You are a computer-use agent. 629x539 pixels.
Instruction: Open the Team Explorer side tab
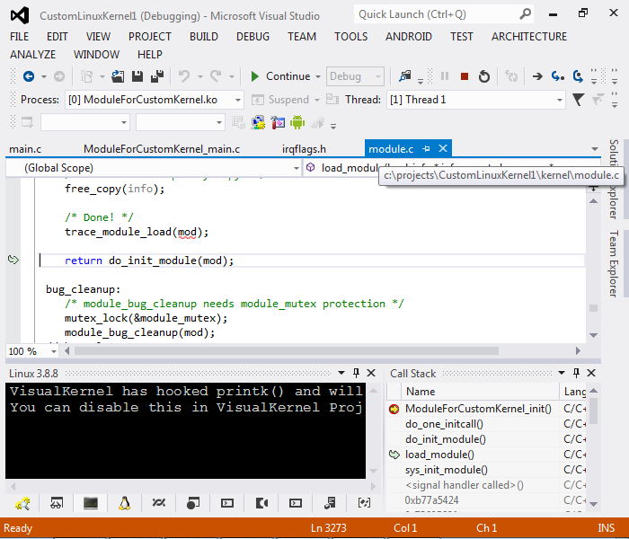tap(614, 263)
